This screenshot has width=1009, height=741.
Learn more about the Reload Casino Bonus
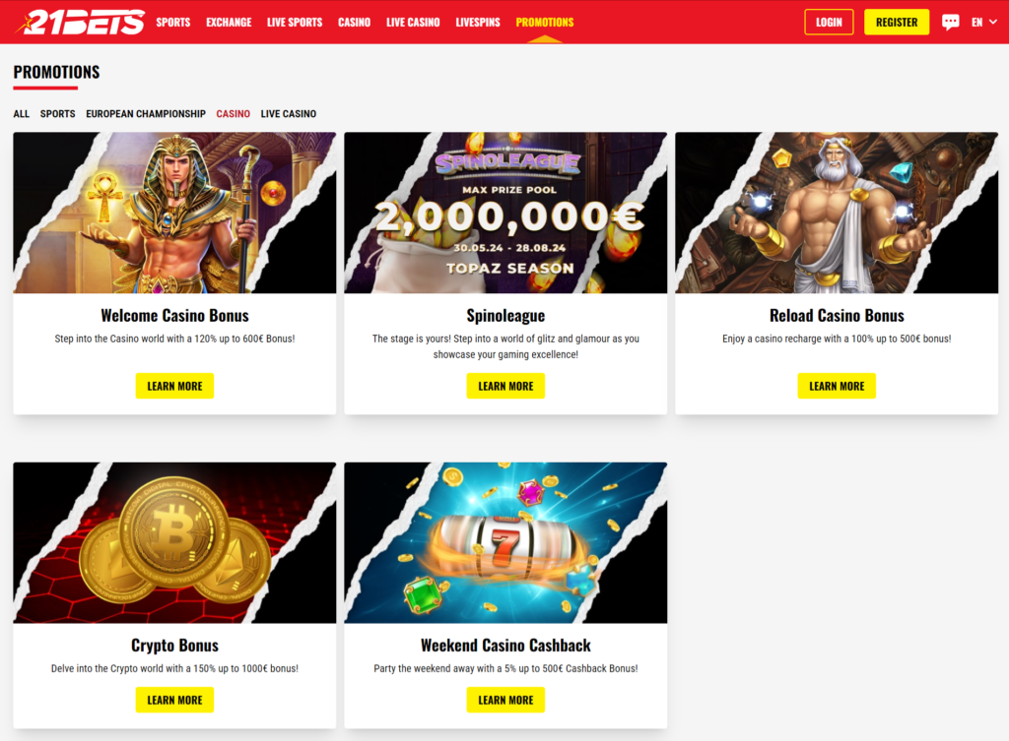click(837, 386)
